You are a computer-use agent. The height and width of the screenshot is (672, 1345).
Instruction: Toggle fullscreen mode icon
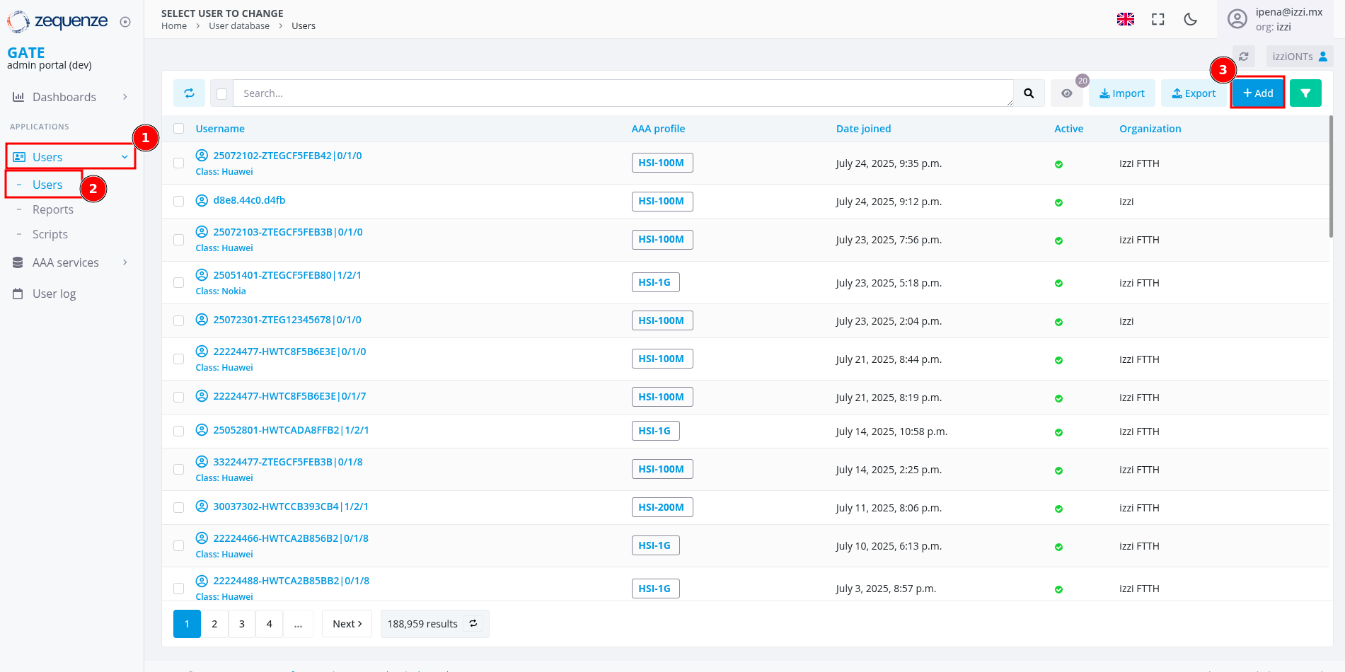pyautogui.click(x=1158, y=19)
